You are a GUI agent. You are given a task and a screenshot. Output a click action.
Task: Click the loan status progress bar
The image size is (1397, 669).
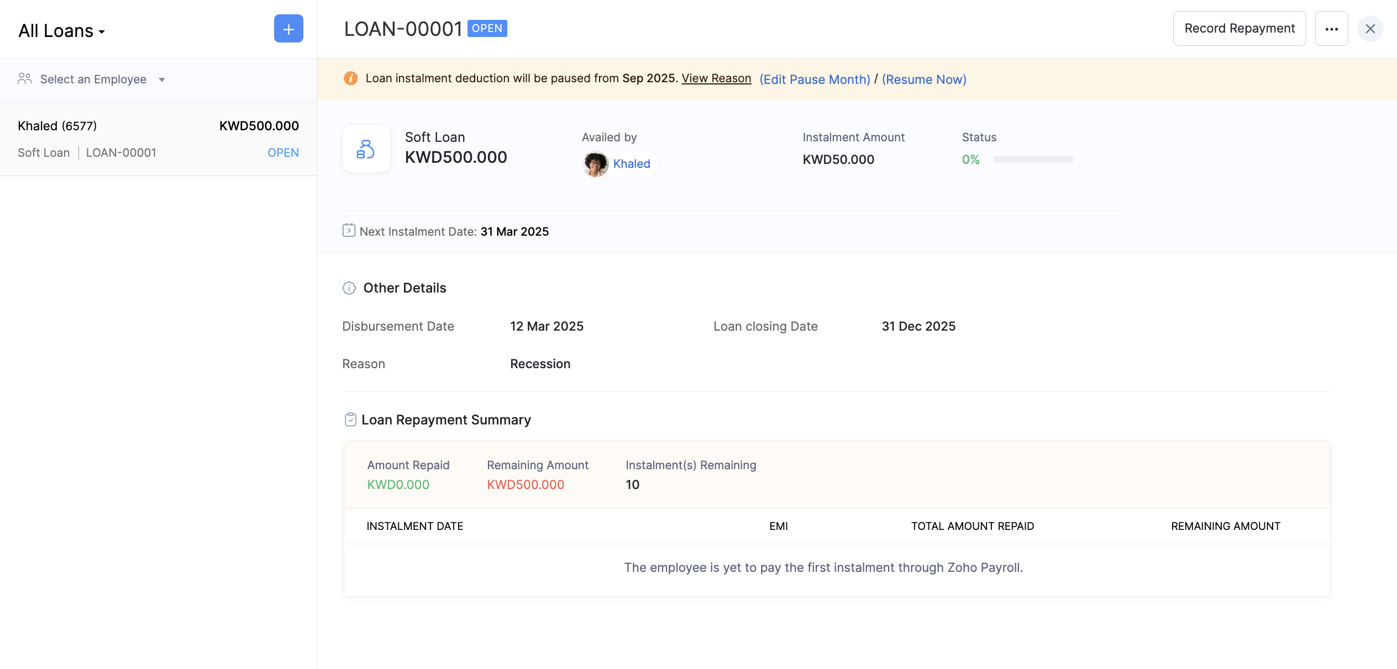click(x=1033, y=160)
